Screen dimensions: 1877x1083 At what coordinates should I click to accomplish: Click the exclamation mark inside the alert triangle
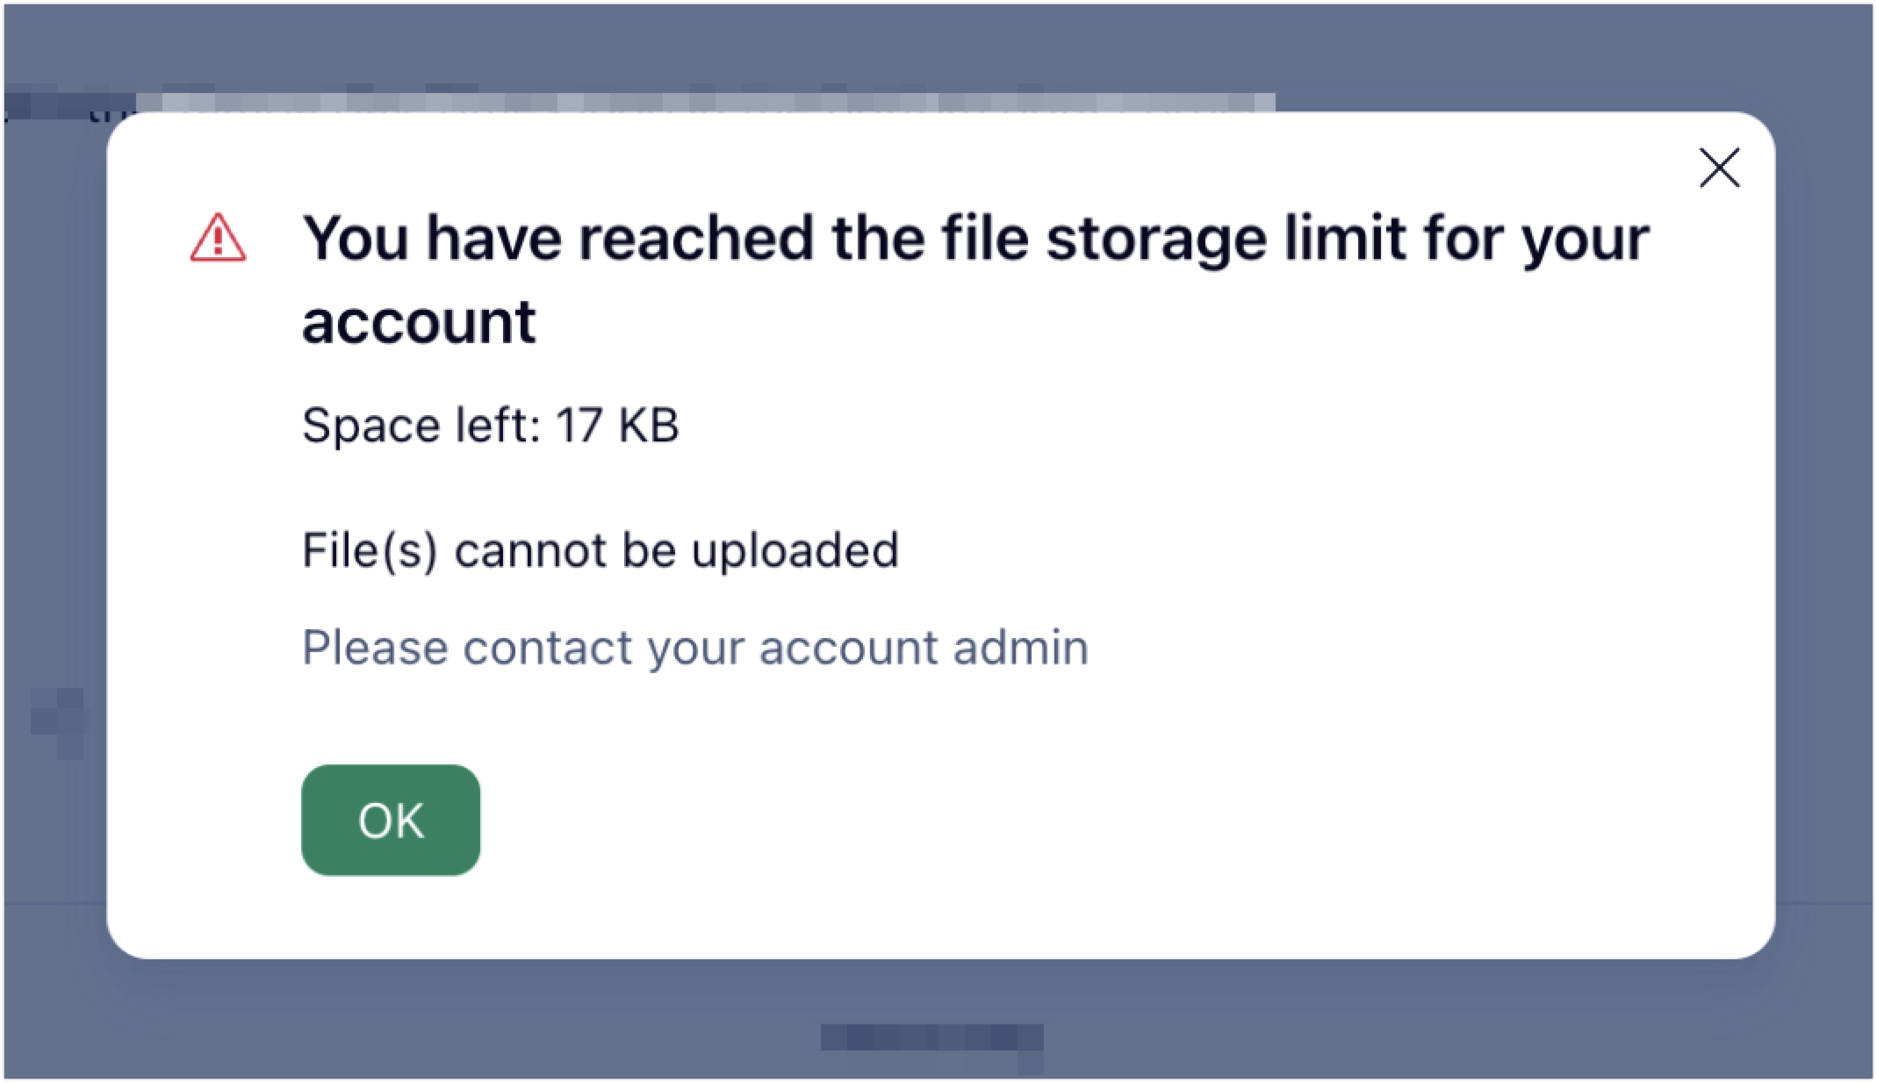(x=218, y=241)
